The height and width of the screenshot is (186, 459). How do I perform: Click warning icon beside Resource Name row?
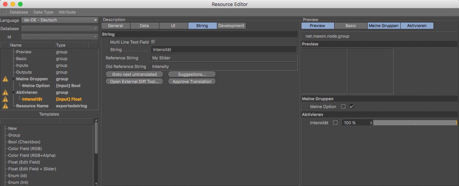click(x=5, y=106)
